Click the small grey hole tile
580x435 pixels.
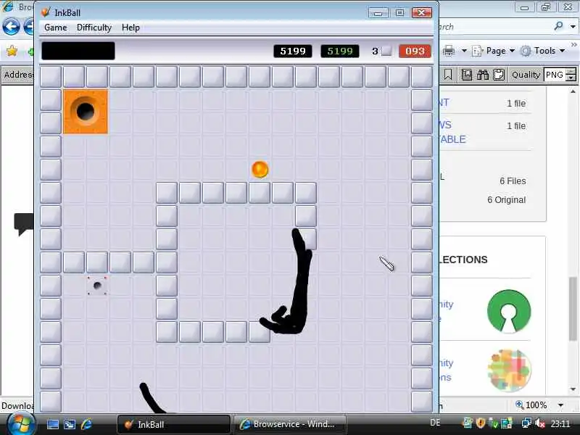pos(97,286)
